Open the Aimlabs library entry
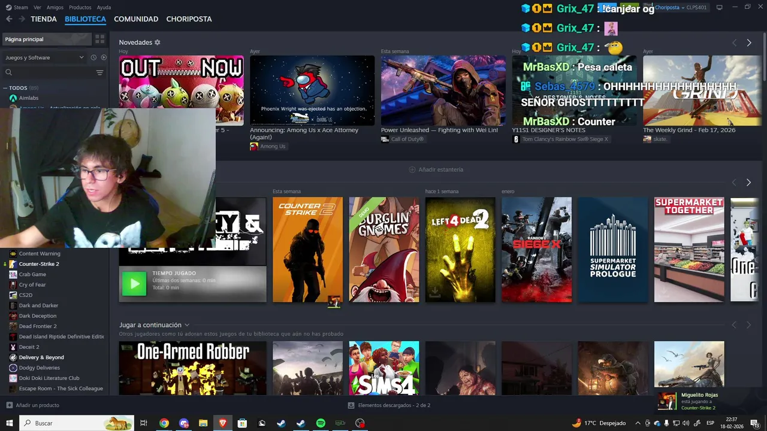The image size is (767, 431). point(28,98)
